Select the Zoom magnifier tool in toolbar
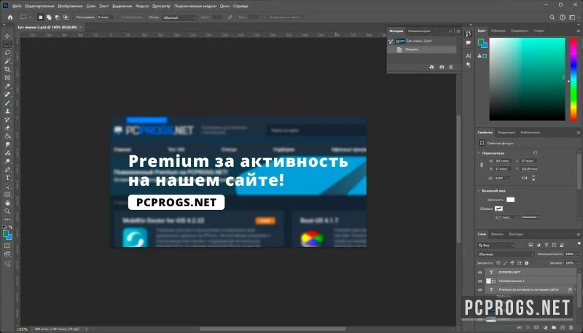Viewport: 583px width, 333px height. point(7,211)
